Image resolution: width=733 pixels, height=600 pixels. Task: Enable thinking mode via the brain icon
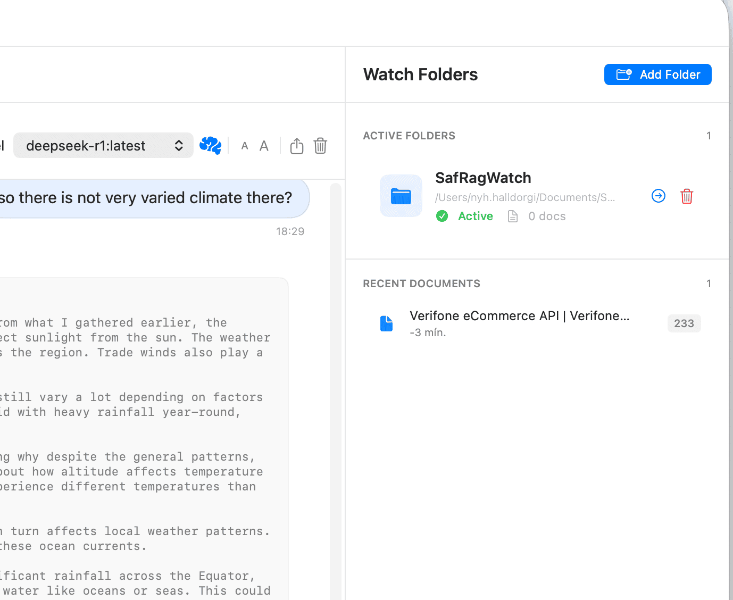click(210, 145)
